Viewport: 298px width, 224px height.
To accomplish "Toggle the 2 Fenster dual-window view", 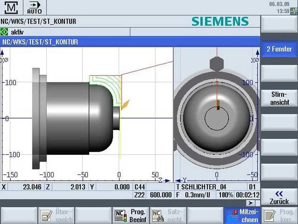I will point(279,49).
